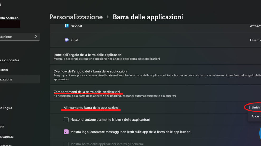Image resolution: width=261 pixels, height=146 pixels.
Task: Click the breadcrumb chevron arrow
Action: [108, 17]
